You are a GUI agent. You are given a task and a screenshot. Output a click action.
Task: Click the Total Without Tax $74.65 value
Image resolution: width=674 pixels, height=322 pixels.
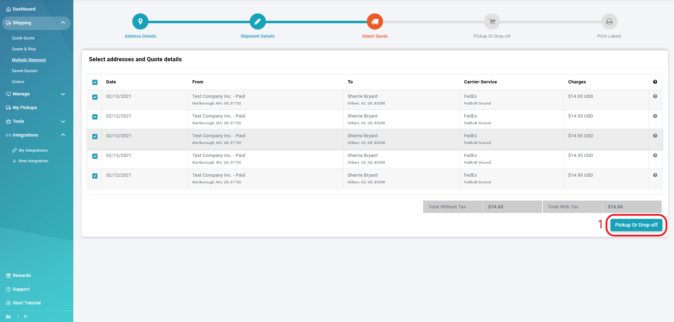click(496, 207)
